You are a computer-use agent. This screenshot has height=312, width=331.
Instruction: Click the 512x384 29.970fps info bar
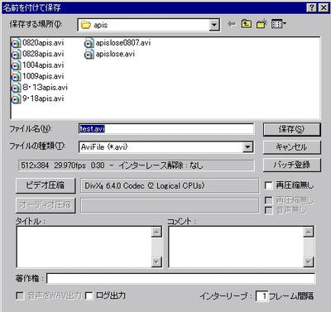point(137,166)
